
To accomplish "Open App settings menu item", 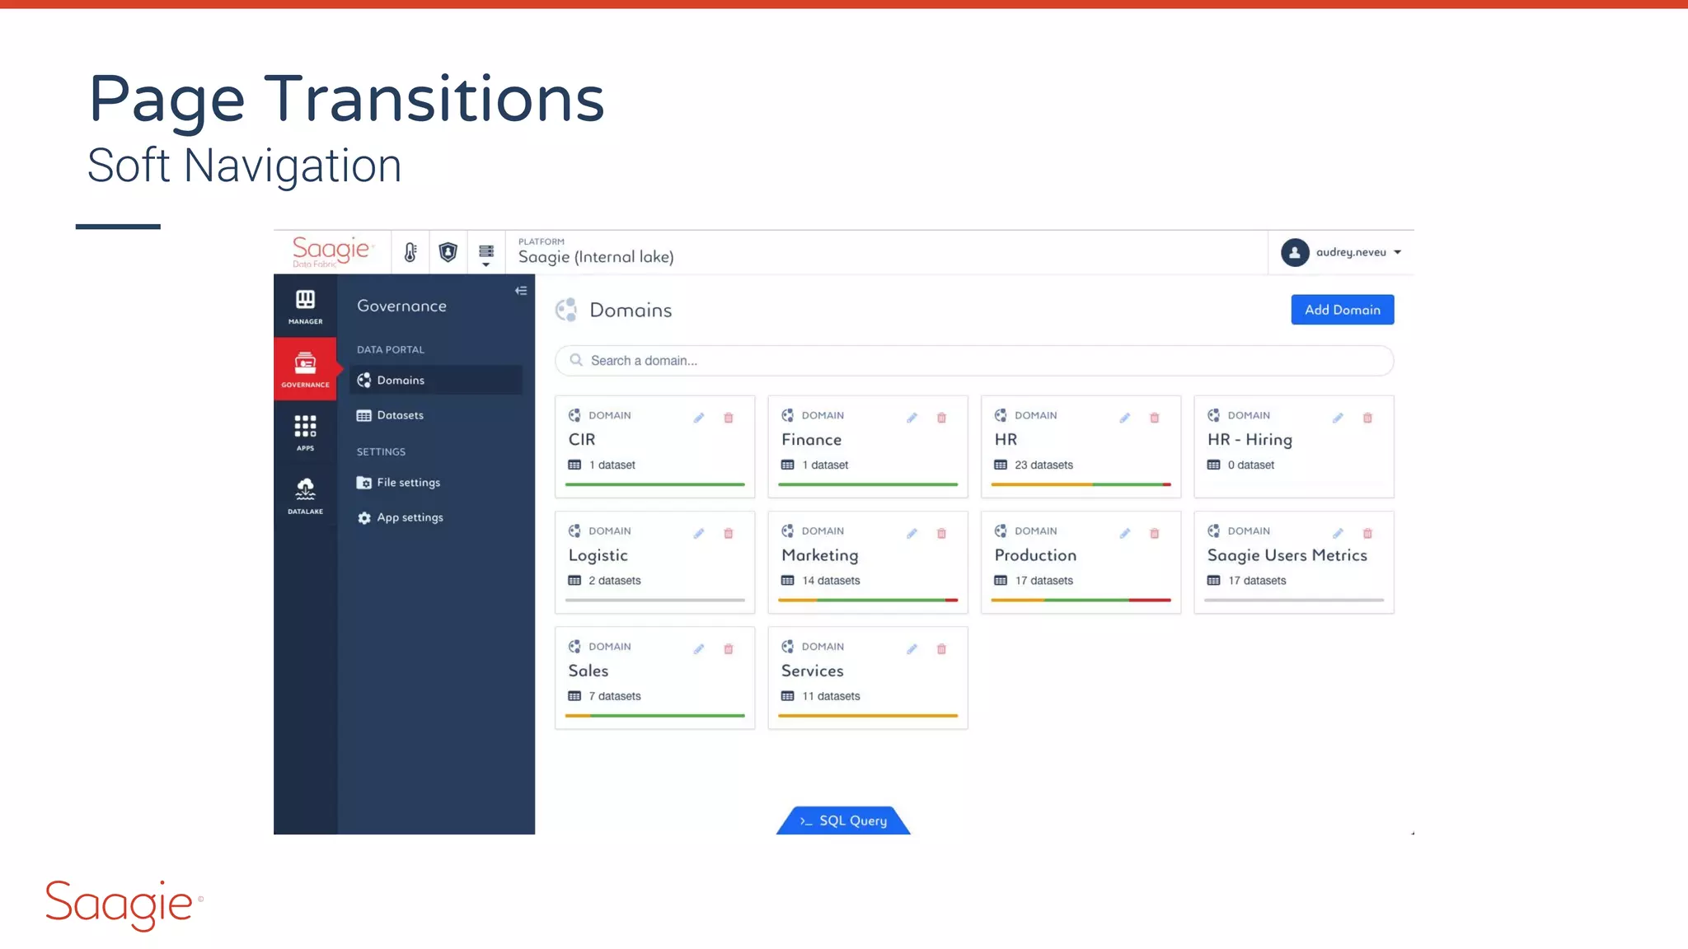I will pyautogui.click(x=410, y=517).
